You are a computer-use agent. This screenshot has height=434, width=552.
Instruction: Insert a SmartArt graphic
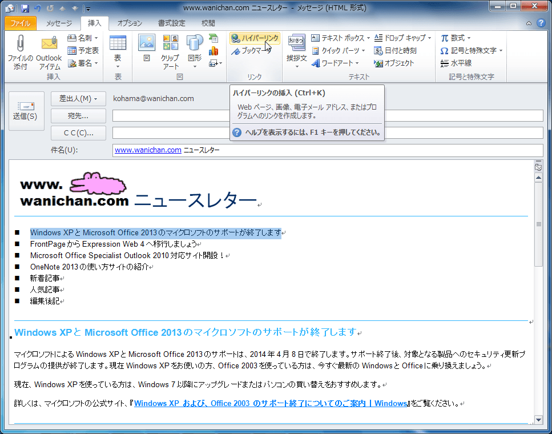[x=213, y=38]
